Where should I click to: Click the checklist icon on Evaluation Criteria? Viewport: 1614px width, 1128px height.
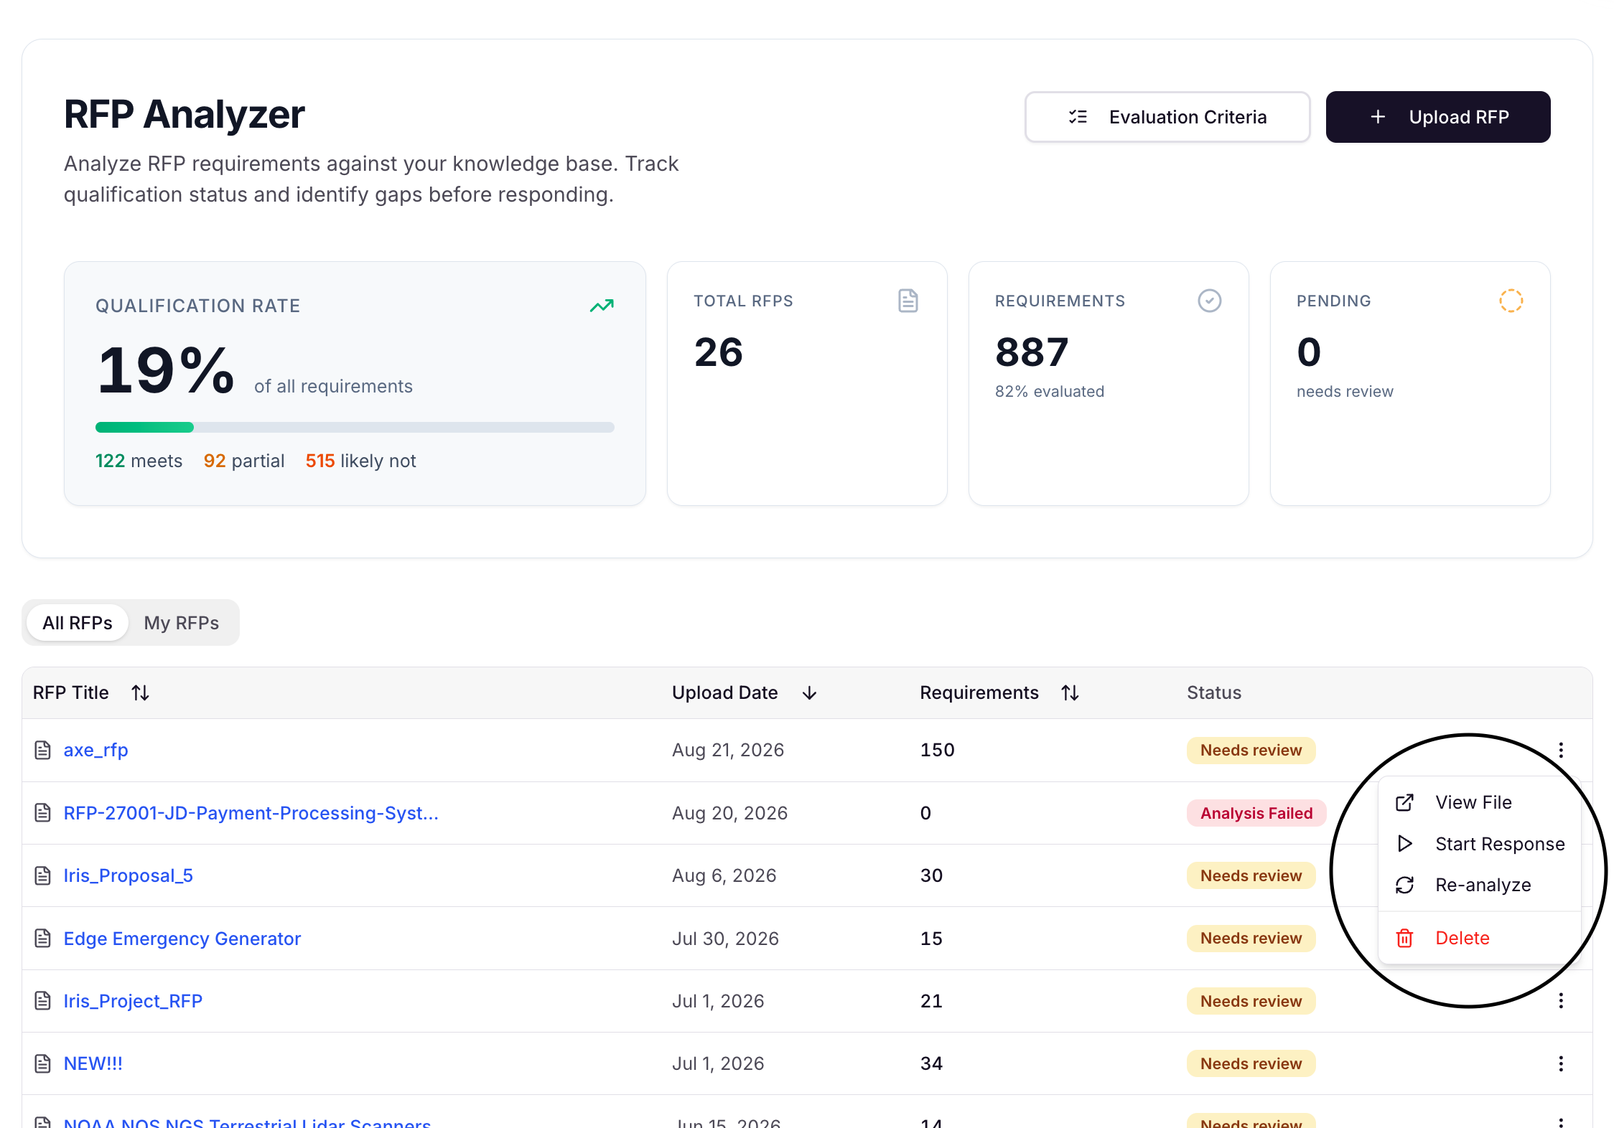[1078, 117]
